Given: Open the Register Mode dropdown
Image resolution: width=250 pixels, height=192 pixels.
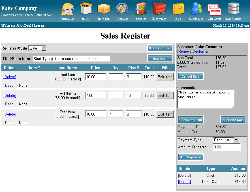Looking at the screenshot, I should pos(37,48).
